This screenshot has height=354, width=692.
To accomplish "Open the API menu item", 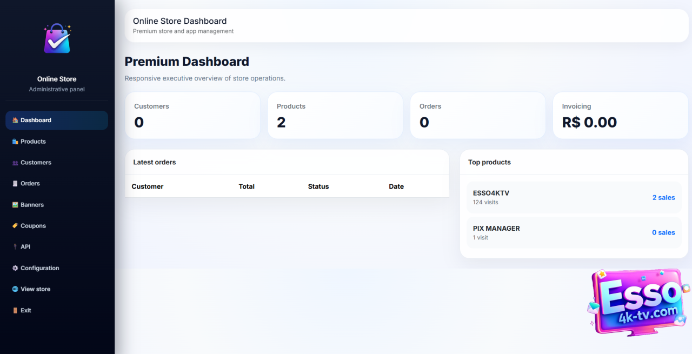I will (25, 247).
